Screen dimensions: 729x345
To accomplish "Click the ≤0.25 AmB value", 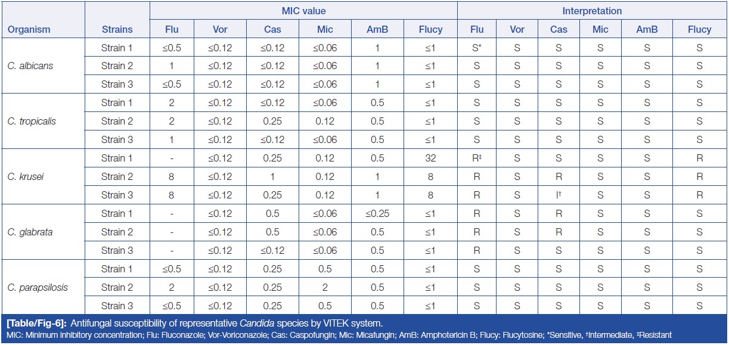I will click(x=378, y=213).
